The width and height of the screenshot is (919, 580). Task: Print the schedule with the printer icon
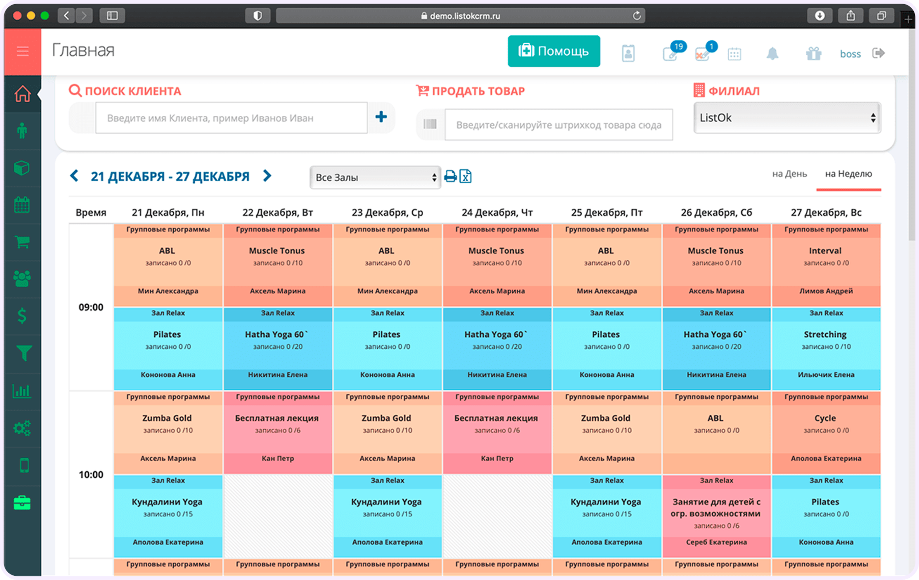(x=450, y=176)
